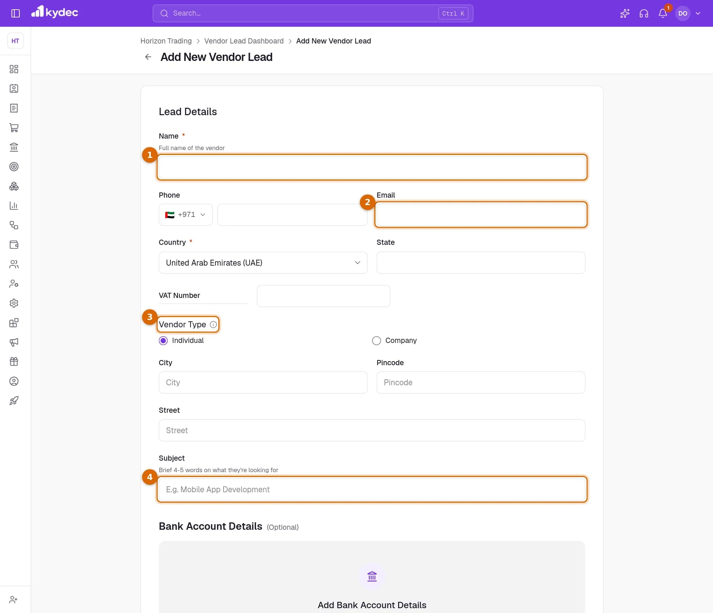The width and height of the screenshot is (713, 613).
Task: Open the AI sparkles assistant icon
Action: coord(625,13)
